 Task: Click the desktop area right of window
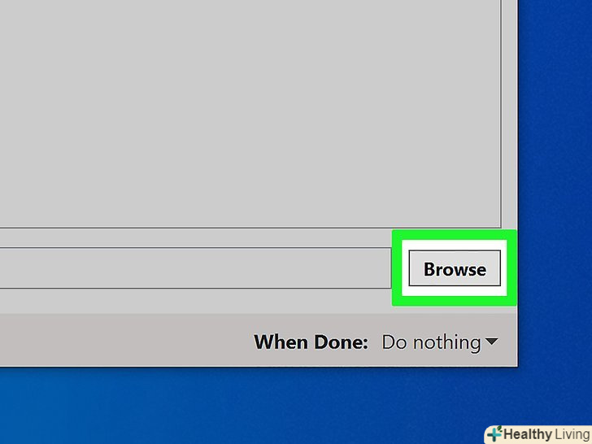(x=555, y=181)
